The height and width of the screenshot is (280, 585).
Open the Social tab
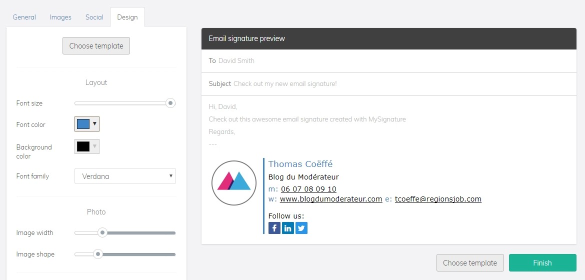tap(94, 17)
